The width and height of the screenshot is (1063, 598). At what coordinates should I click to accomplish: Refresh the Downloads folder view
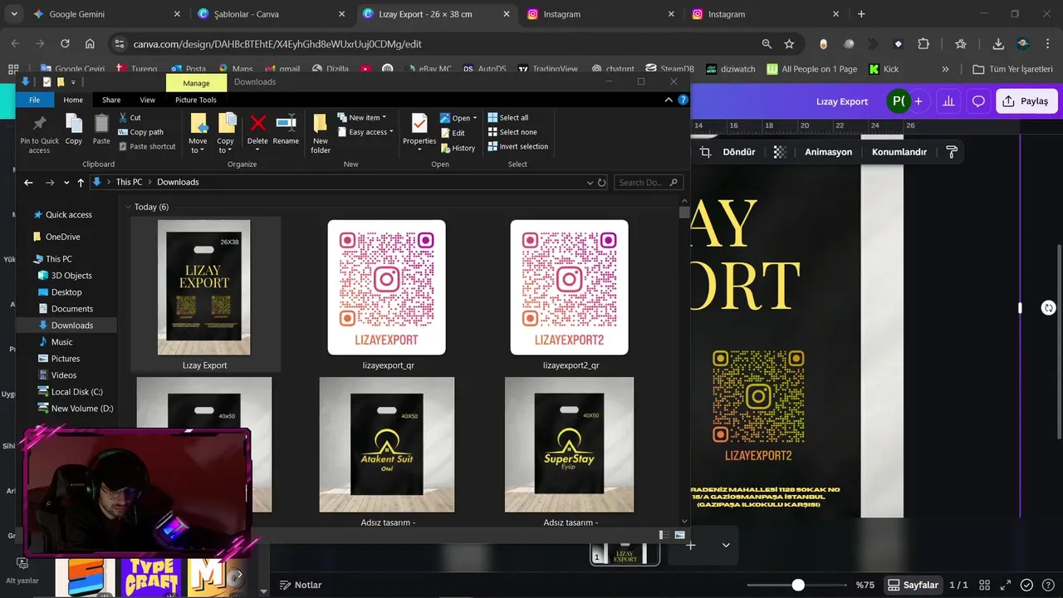[602, 182]
